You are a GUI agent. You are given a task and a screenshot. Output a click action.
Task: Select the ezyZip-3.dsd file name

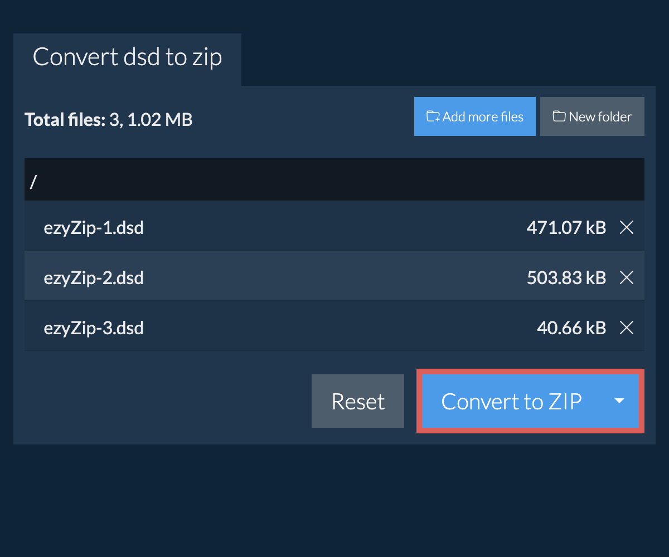coord(94,328)
